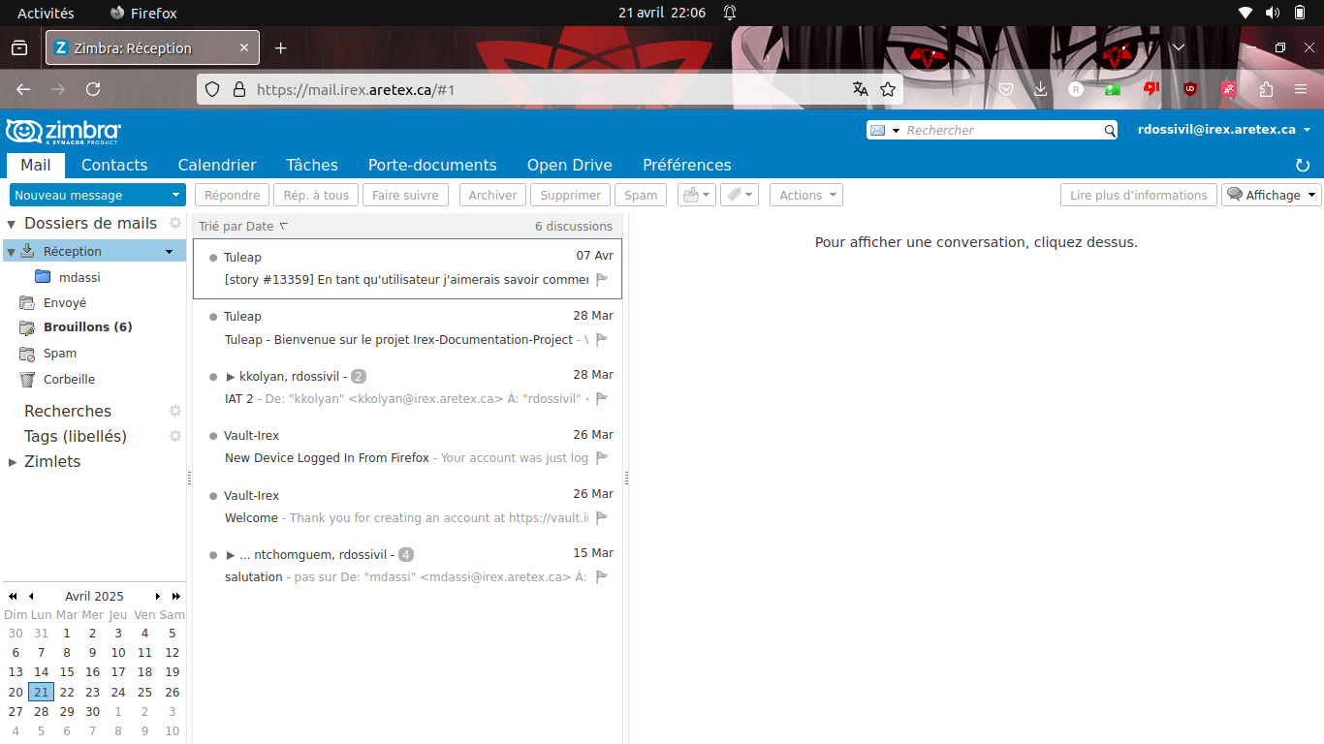Open Réception folder dropdown arrow

[169, 252]
